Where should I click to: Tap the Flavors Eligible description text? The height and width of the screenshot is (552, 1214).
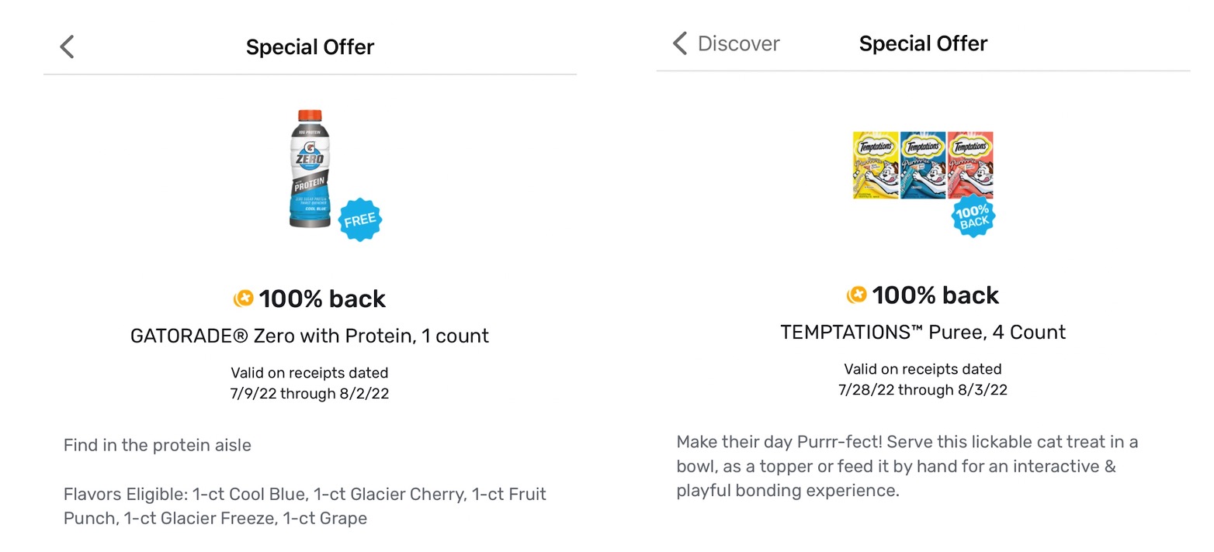point(304,506)
